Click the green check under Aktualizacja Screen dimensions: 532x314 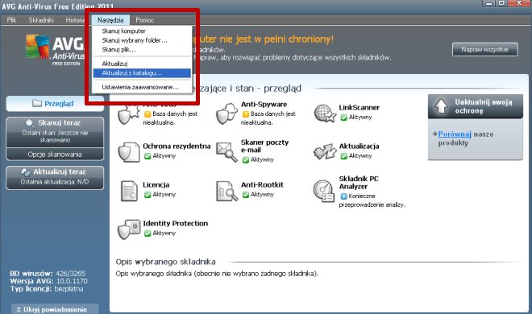tap(343, 156)
